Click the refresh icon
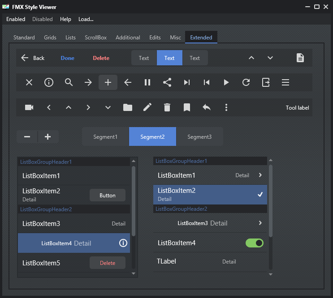The height and width of the screenshot is (298, 333). tap(246, 82)
